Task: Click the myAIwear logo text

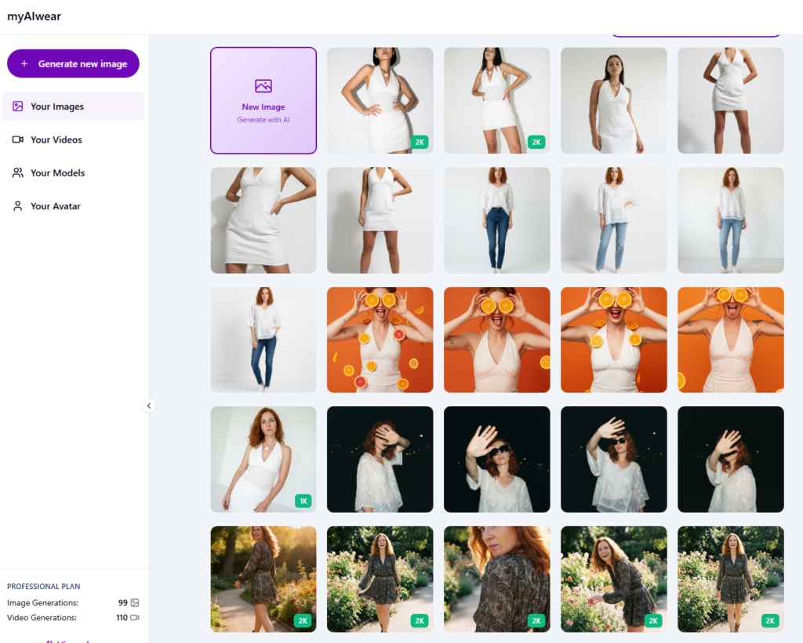Action: [x=34, y=16]
